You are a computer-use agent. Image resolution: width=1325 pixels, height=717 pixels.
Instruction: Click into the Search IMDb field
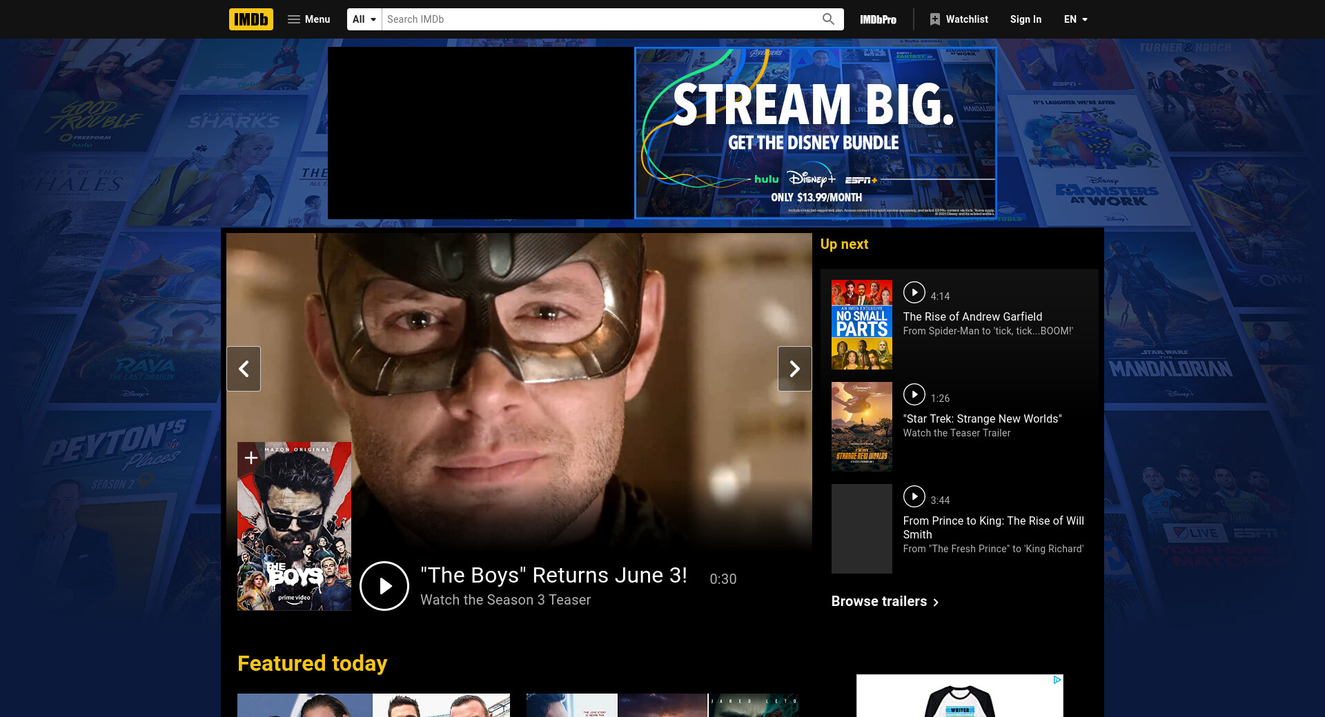pyautogui.click(x=600, y=19)
